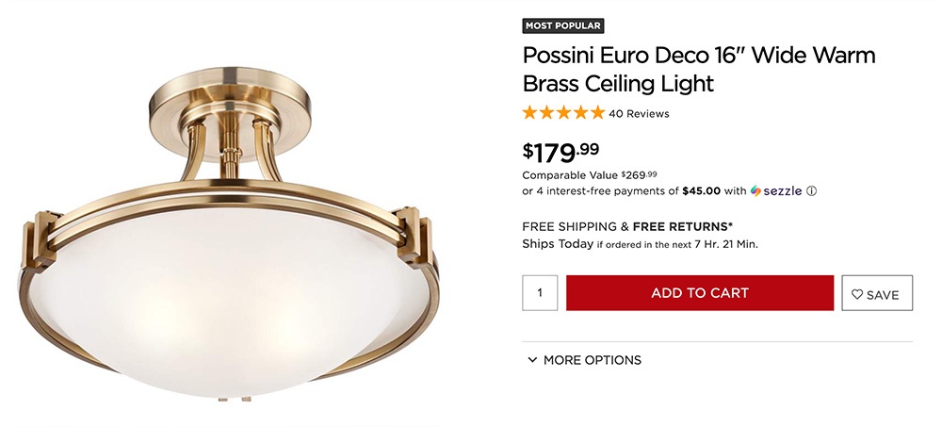
Task: Save this item with the SAVE button
Action: pos(877,293)
